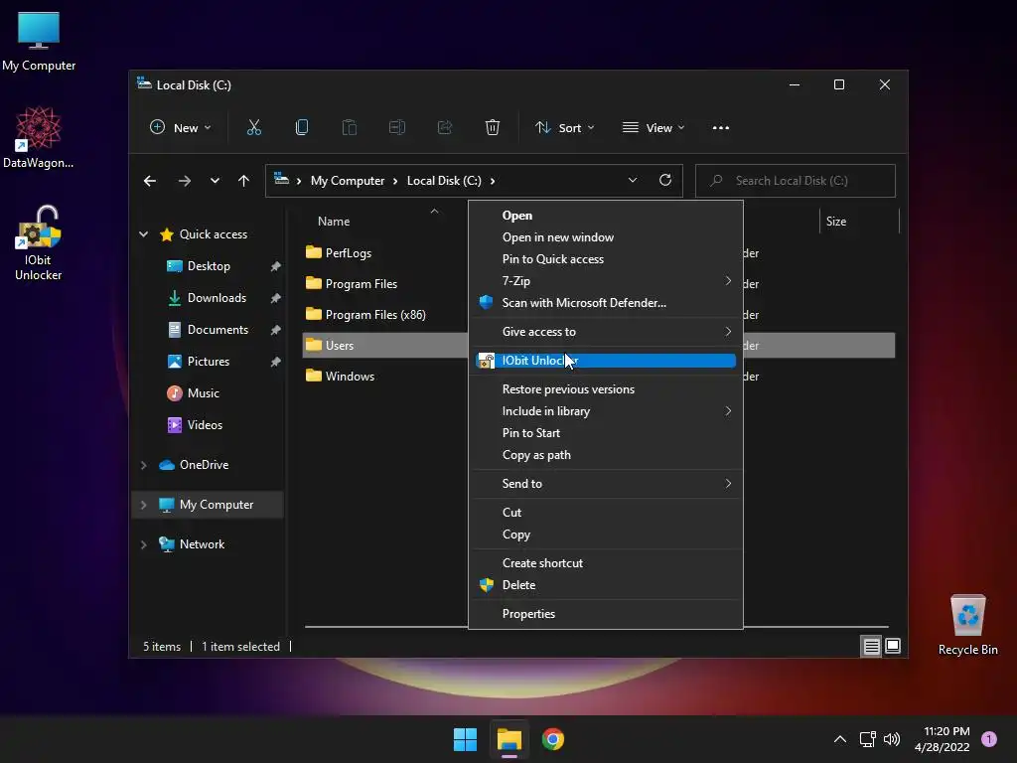Click the Delete trash icon in toolbar
1017x763 pixels.
493,128
